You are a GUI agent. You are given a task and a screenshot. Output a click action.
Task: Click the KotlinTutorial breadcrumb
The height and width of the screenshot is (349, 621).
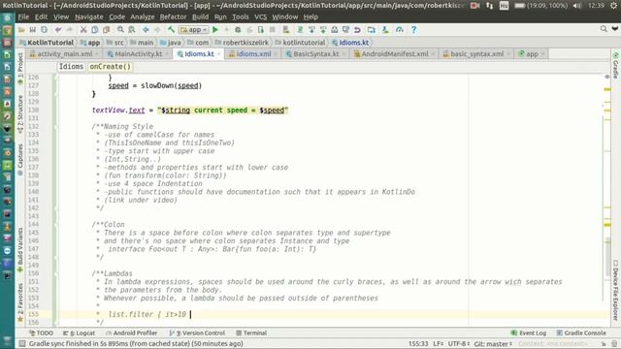click(x=48, y=43)
